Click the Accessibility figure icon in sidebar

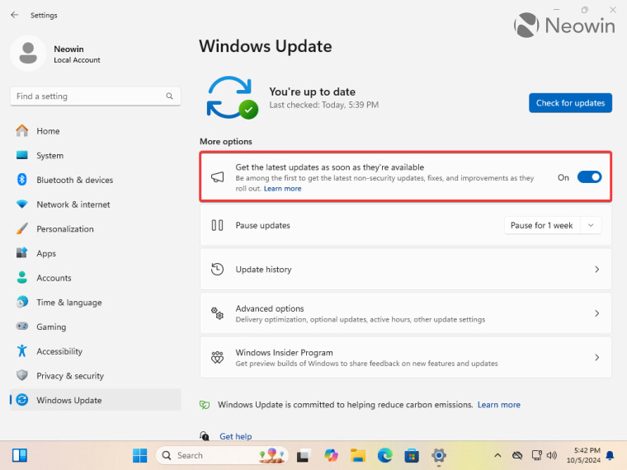point(22,351)
